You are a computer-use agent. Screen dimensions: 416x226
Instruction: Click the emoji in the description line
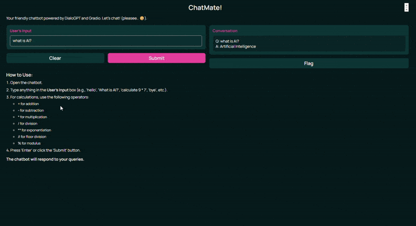142,18
